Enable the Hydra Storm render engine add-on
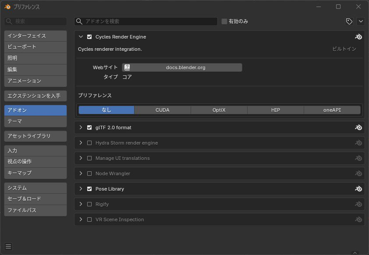This screenshot has height=255, width=369. [89, 143]
